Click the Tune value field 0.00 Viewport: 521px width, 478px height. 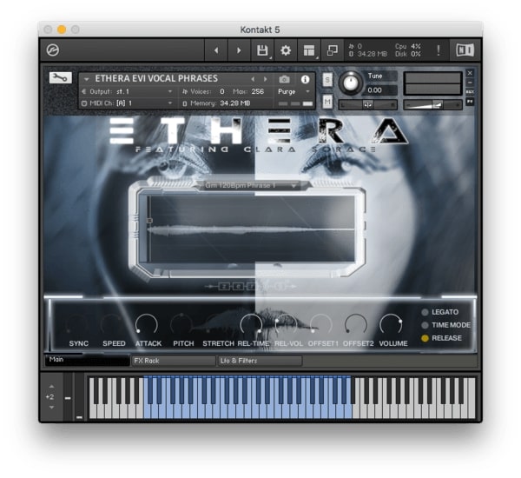pos(381,90)
